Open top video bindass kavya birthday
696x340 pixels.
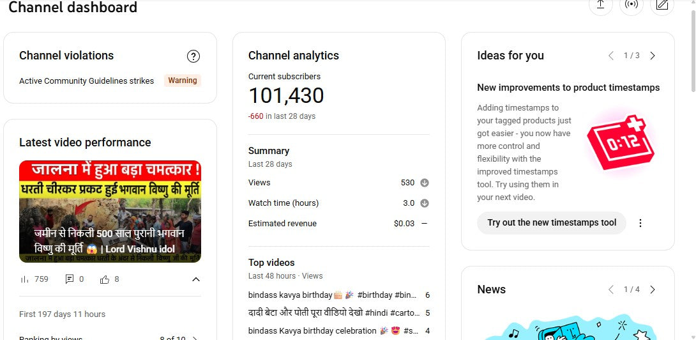pyautogui.click(x=332, y=295)
